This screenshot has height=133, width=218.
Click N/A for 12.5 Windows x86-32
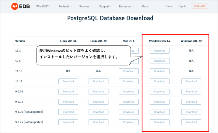[191, 61]
